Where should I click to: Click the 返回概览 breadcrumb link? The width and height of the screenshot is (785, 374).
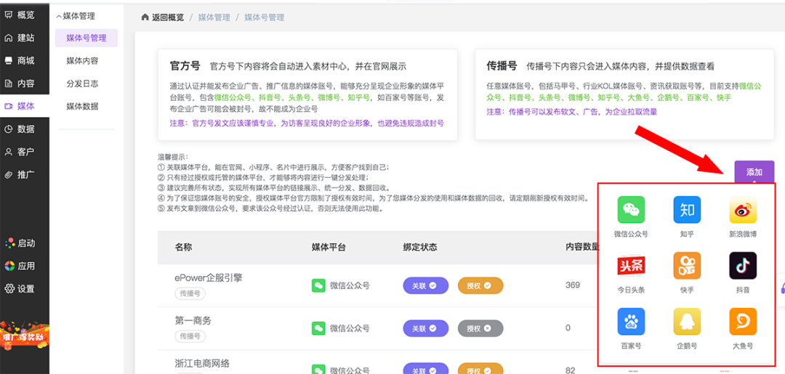163,17
